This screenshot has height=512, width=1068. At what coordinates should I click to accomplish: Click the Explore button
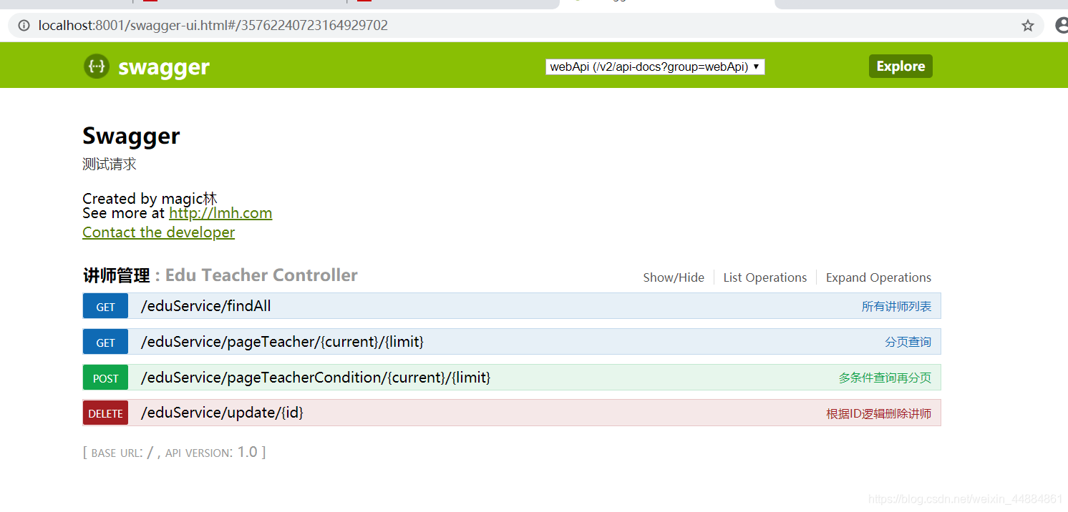(x=900, y=66)
